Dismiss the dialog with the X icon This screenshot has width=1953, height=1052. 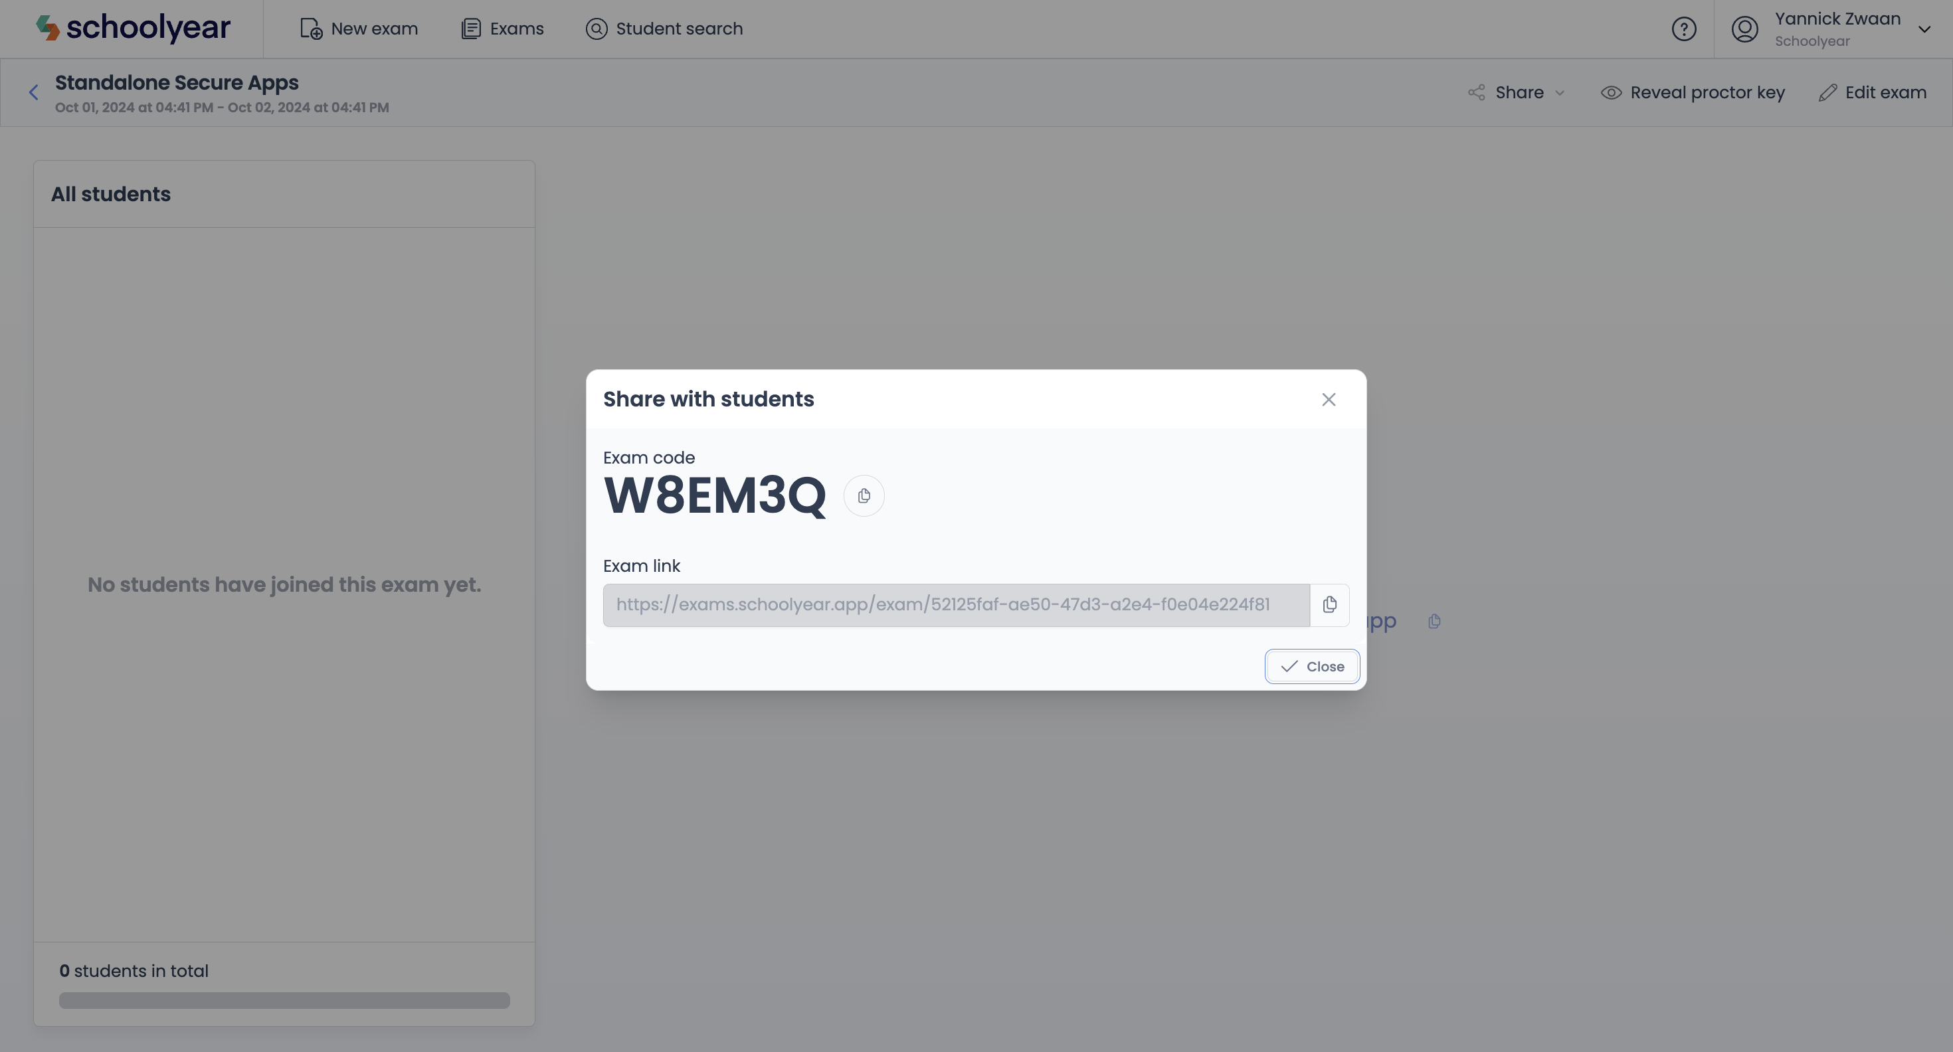coord(1329,399)
